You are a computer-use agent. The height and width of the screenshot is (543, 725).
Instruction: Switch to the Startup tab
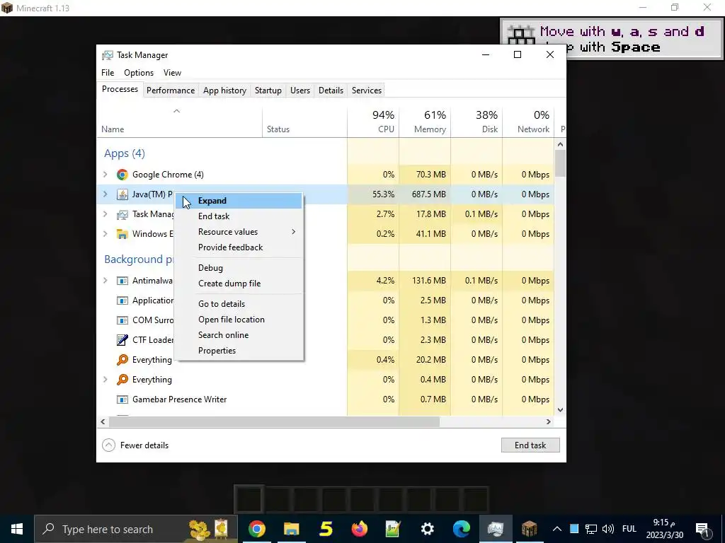[x=268, y=90]
